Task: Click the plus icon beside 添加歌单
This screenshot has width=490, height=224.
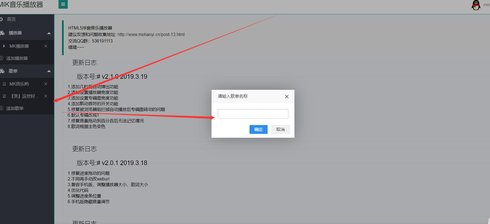Action: click(x=2, y=108)
